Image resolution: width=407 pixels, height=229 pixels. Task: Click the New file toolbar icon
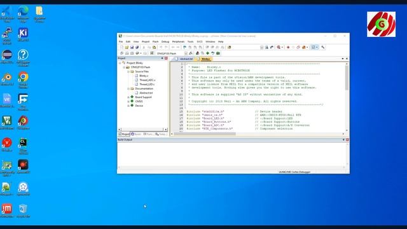coord(121,47)
